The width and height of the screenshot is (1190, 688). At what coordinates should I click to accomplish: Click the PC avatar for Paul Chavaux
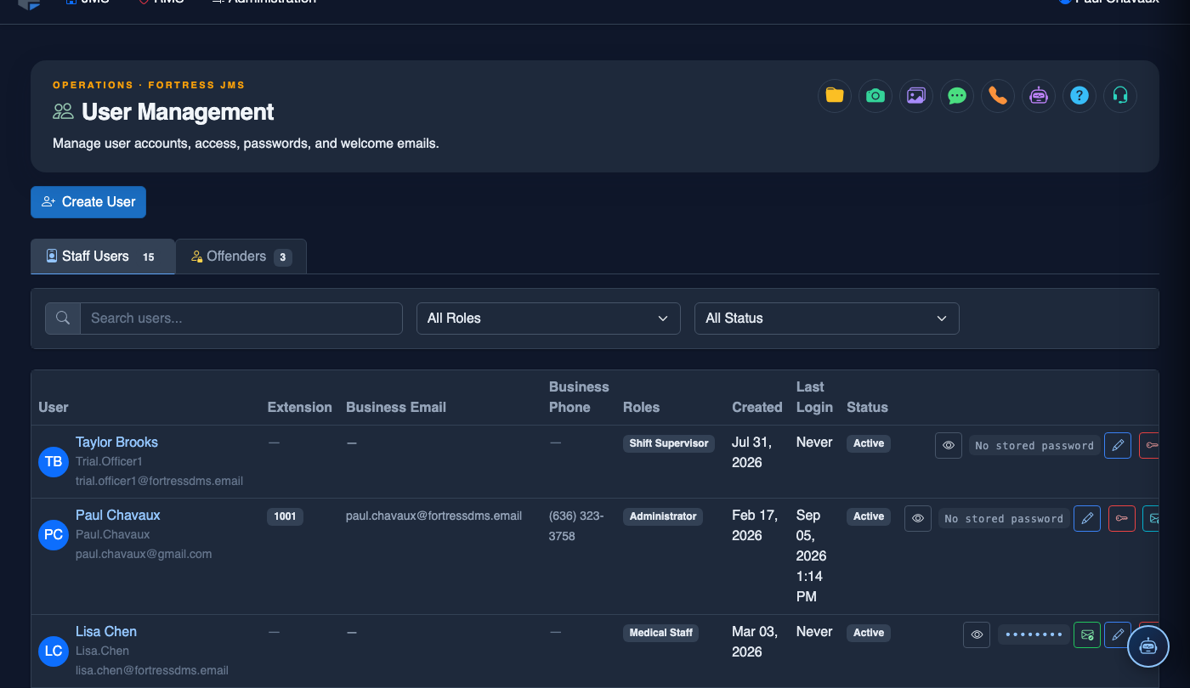click(x=54, y=534)
